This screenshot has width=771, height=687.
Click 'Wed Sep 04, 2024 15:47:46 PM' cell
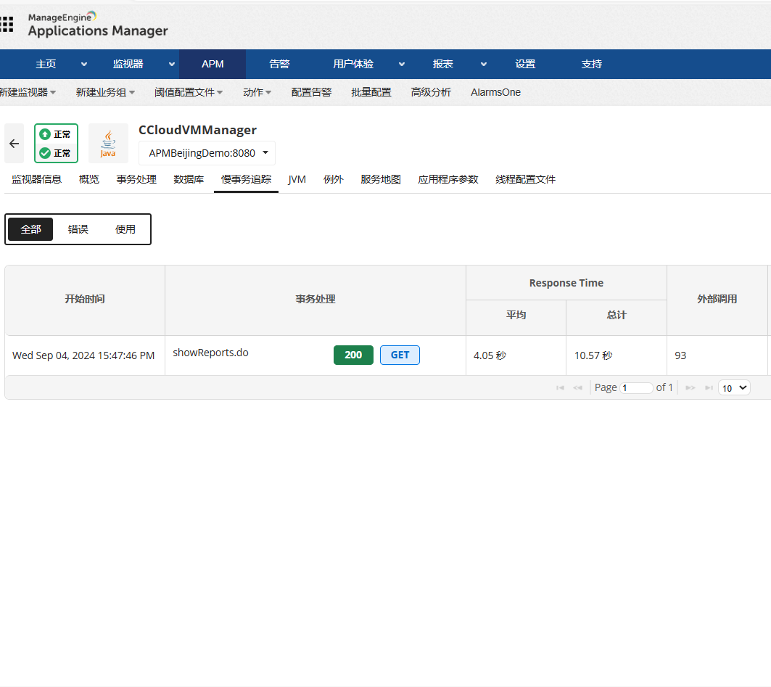[83, 355]
